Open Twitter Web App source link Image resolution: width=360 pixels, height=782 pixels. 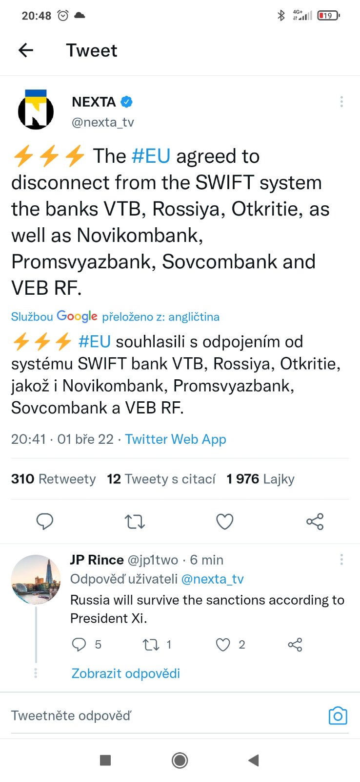tap(176, 439)
